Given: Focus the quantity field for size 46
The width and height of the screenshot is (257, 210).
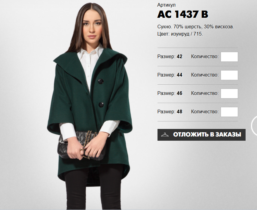Looking at the screenshot, I should click(229, 93).
